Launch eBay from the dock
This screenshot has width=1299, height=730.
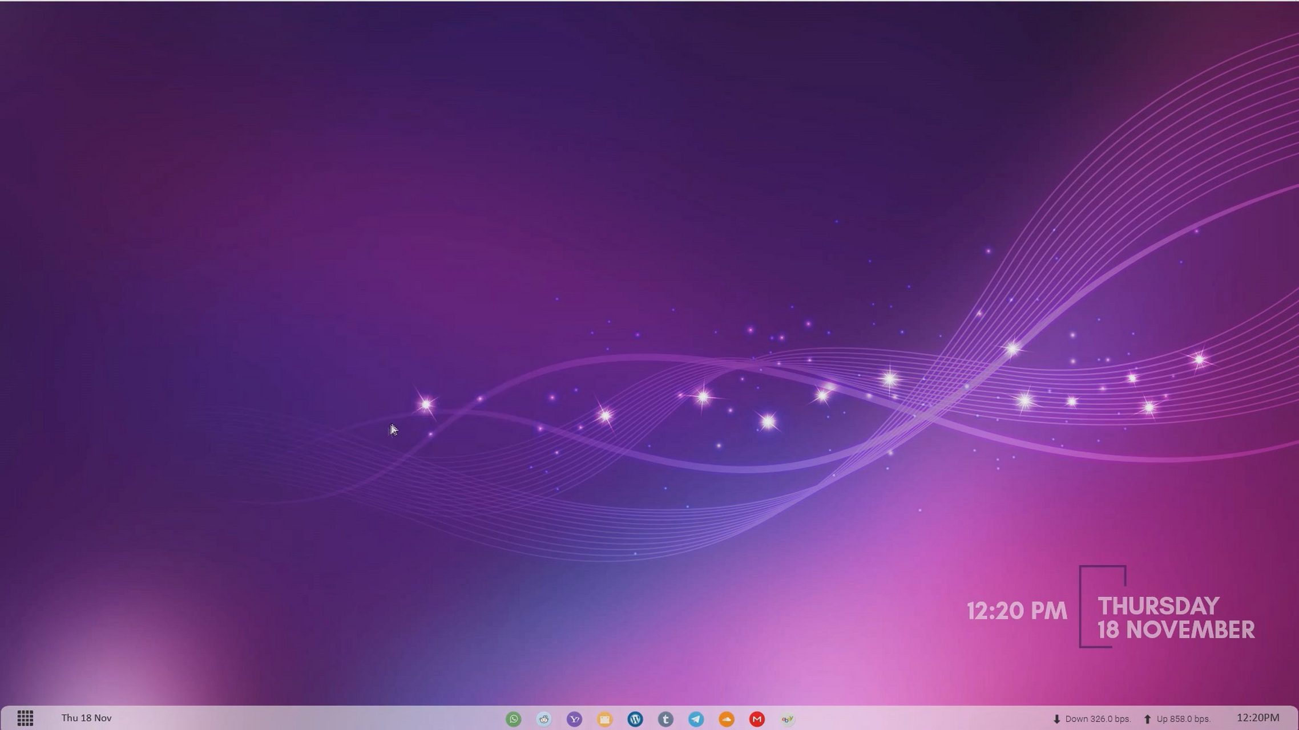click(x=787, y=719)
